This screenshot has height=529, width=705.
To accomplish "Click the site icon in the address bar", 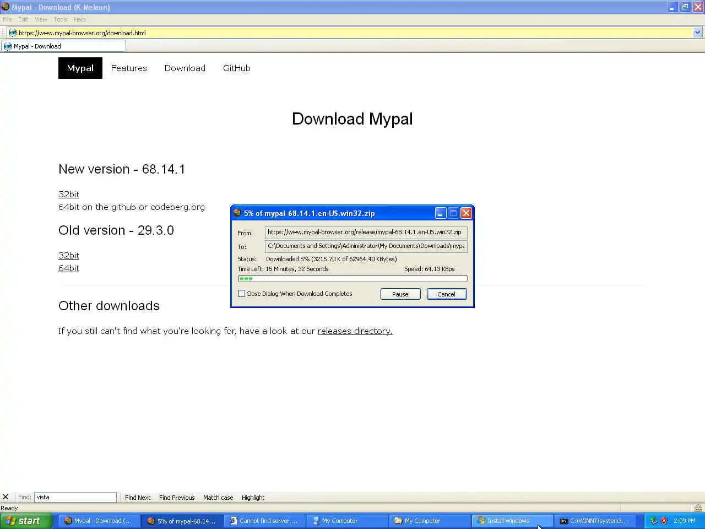I will [13, 33].
